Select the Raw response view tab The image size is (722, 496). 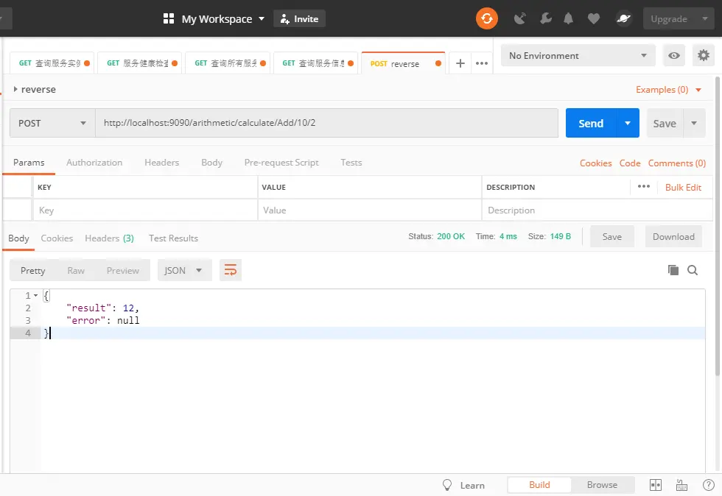pos(76,271)
